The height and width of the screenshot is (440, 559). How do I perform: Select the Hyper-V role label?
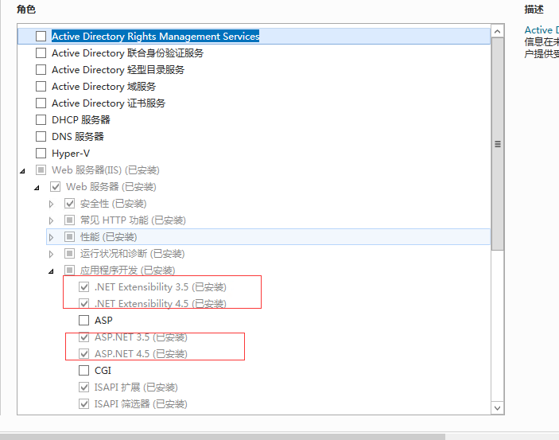pyautogui.click(x=71, y=153)
